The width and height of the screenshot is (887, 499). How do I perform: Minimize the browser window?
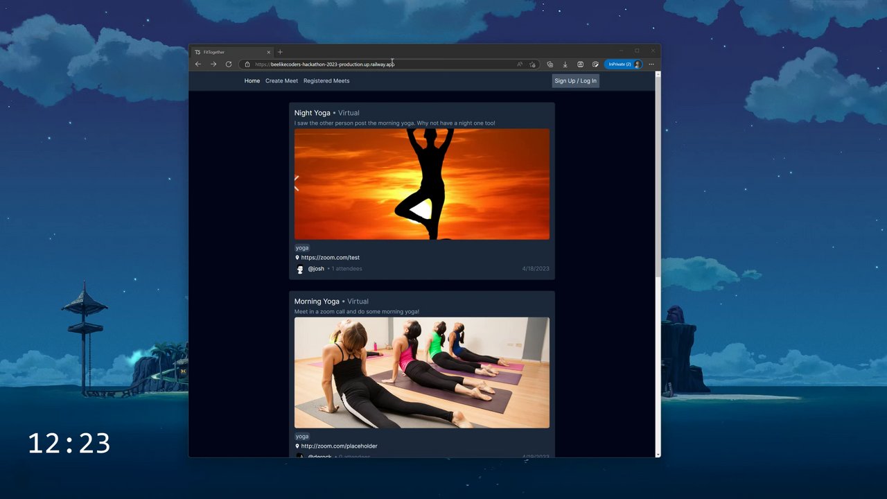[621, 51]
